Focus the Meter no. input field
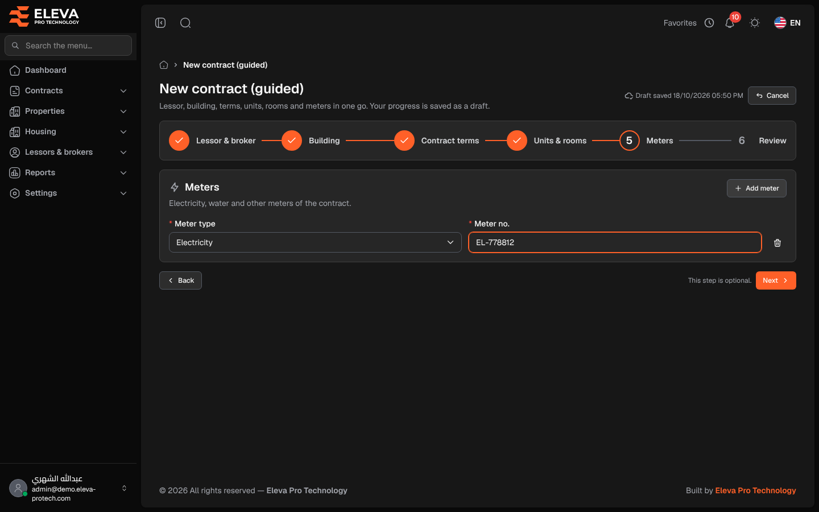The height and width of the screenshot is (512, 819). [615, 242]
